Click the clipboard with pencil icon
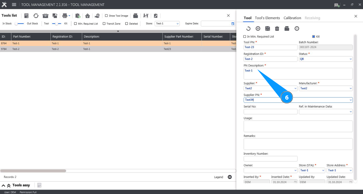 [156, 16]
